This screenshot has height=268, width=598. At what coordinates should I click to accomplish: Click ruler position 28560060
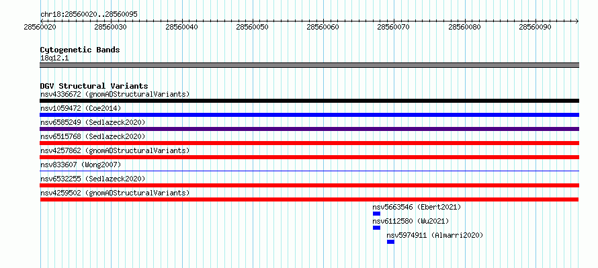(323, 27)
